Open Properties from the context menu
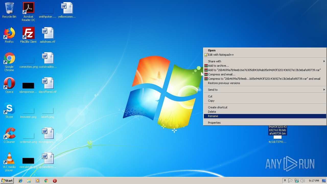The image size is (327, 184). (265, 123)
